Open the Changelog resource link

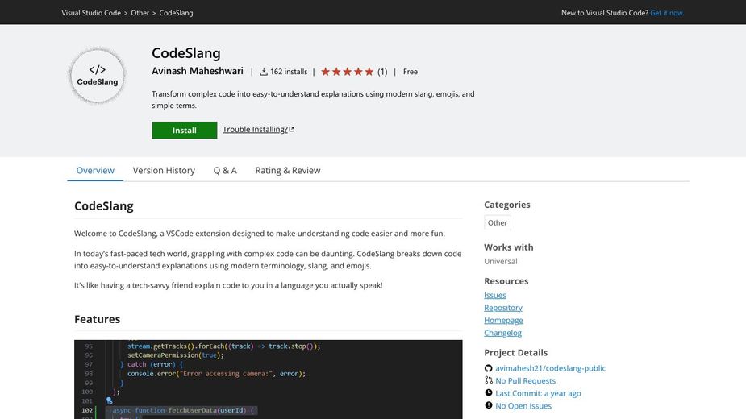coord(502,333)
